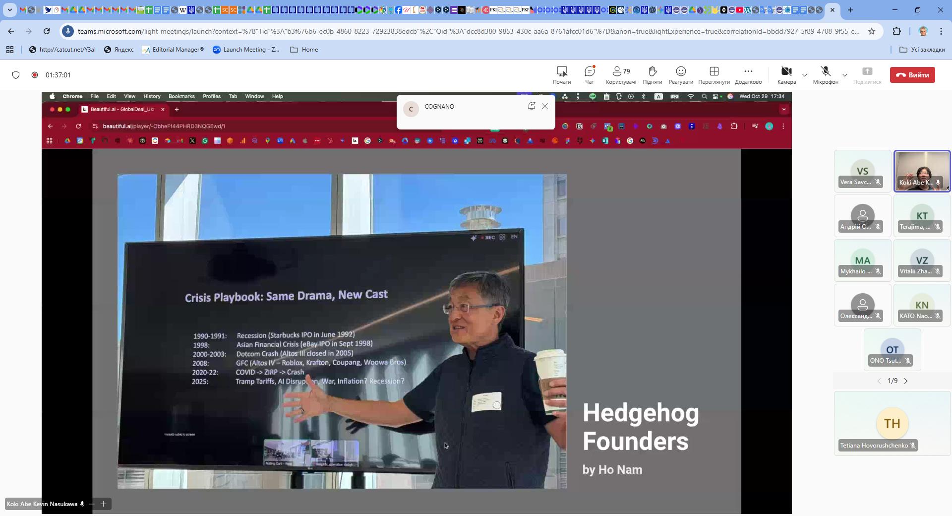Show the Користувачі participants list
Image resolution: width=952 pixels, height=516 pixels.
621,75
